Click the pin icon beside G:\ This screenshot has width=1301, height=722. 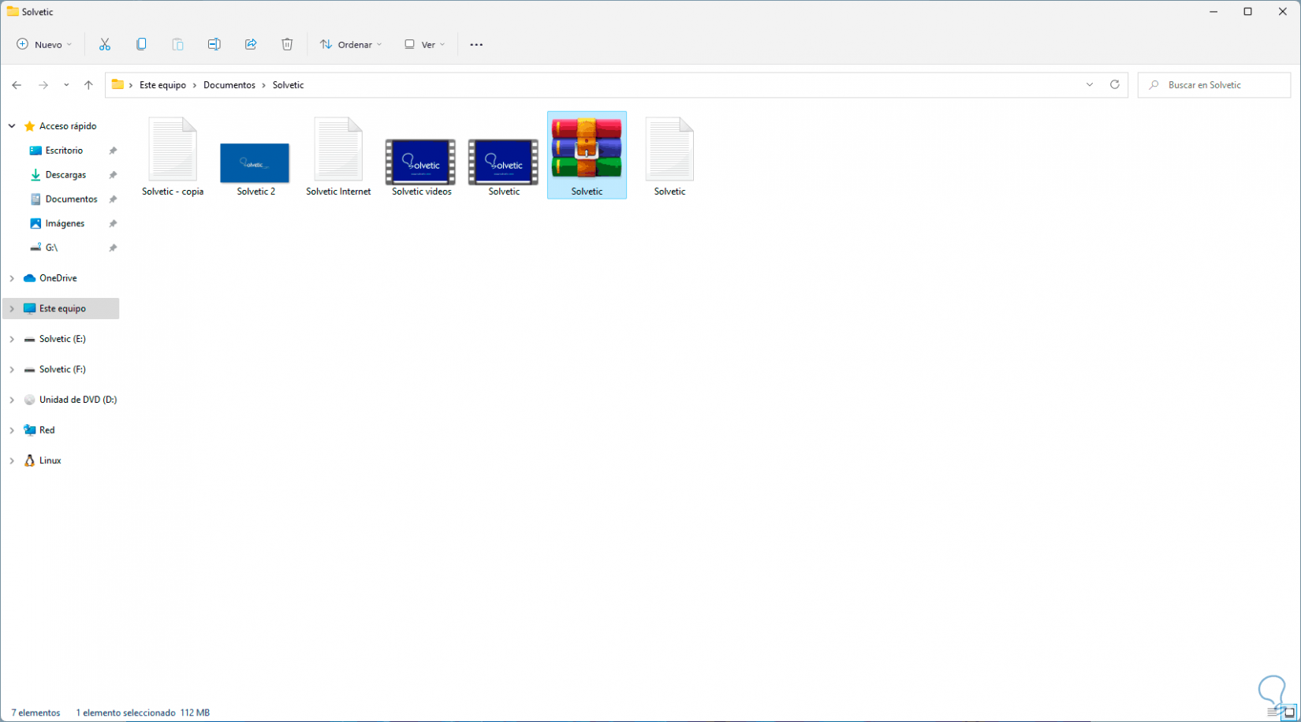[x=113, y=247]
